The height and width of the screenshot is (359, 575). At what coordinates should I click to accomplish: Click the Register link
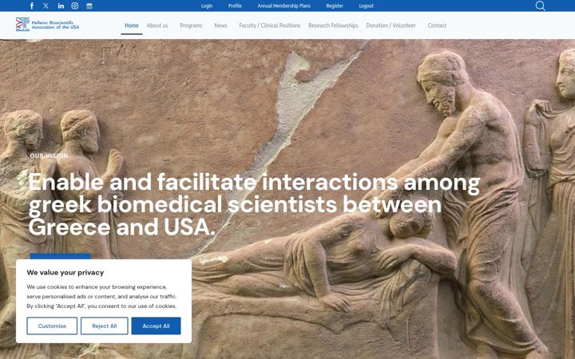tap(335, 6)
